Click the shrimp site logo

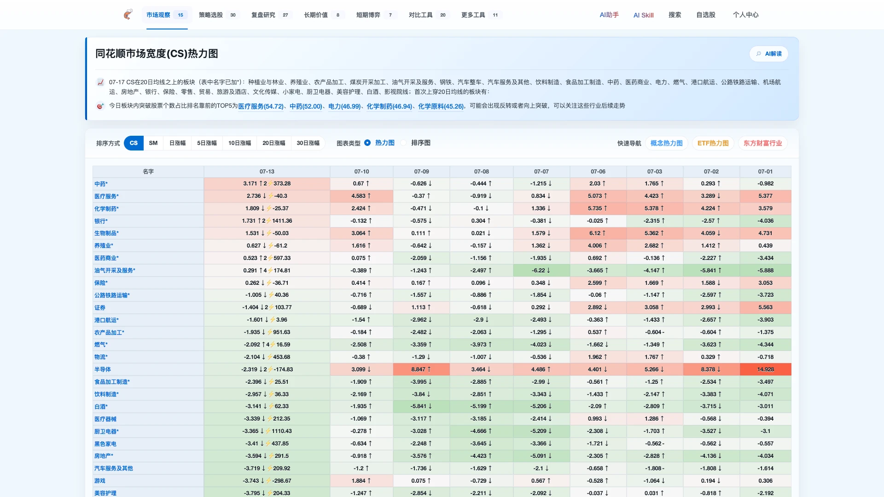(x=128, y=15)
